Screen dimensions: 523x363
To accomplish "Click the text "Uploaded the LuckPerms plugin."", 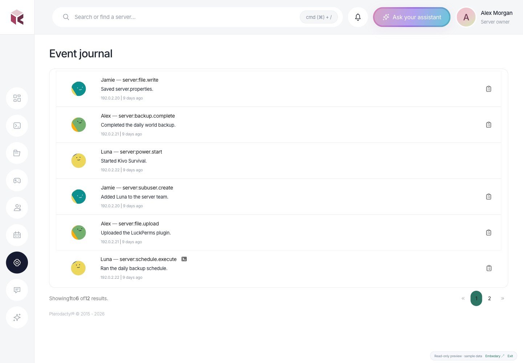I will tap(136, 233).
